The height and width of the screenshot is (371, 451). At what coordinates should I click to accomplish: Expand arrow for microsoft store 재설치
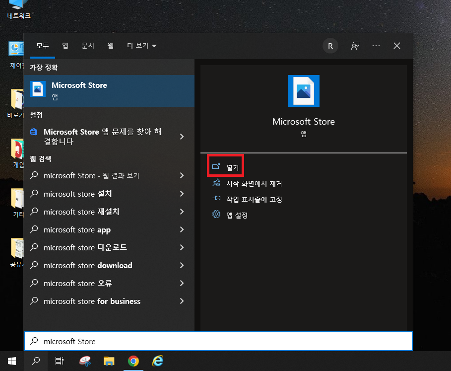(x=182, y=212)
